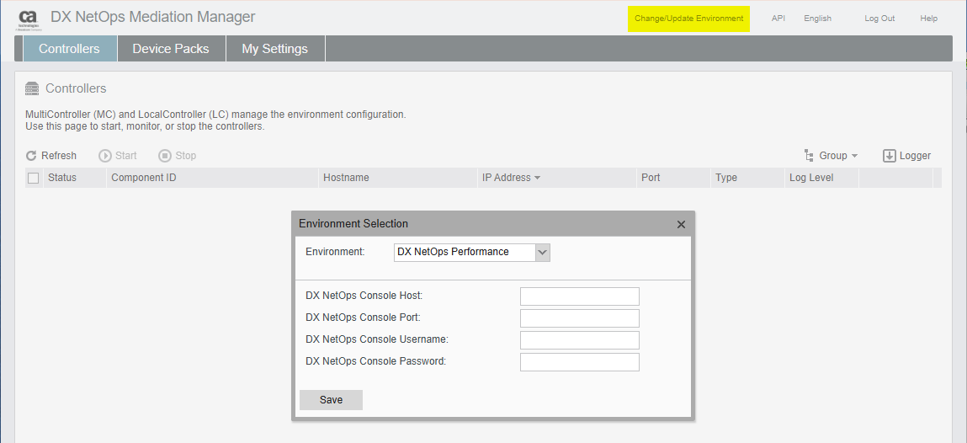Click the CA Technologies logo
The image size is (967, 443).
pyautogui.click(x=29, y=19)
